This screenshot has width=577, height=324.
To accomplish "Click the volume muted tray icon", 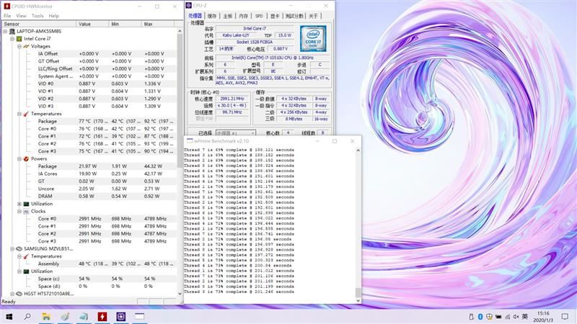I will point(516,317).
